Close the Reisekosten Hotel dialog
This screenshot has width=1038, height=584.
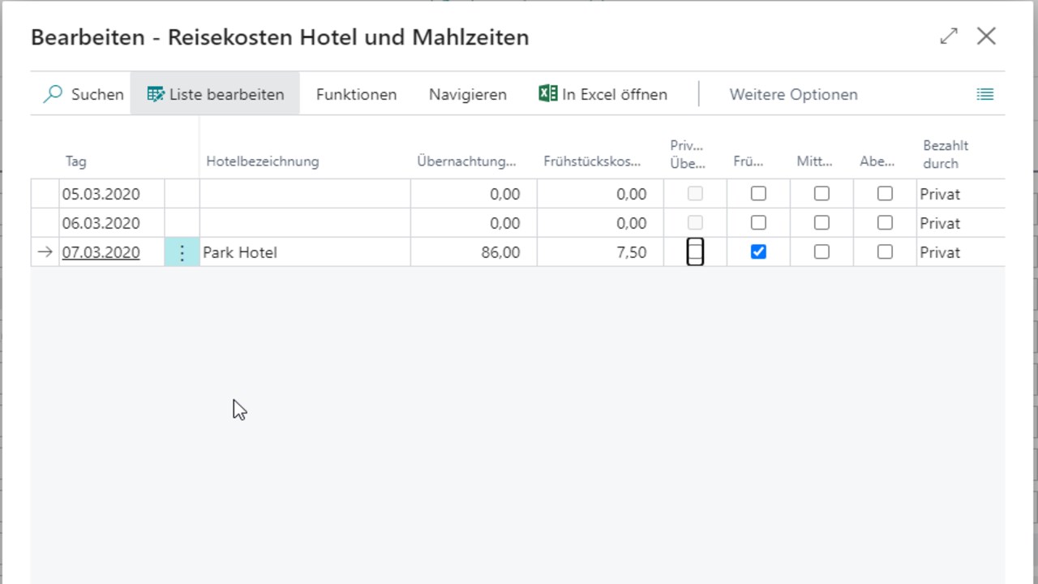pyautogui.click(x=986, y=36)
